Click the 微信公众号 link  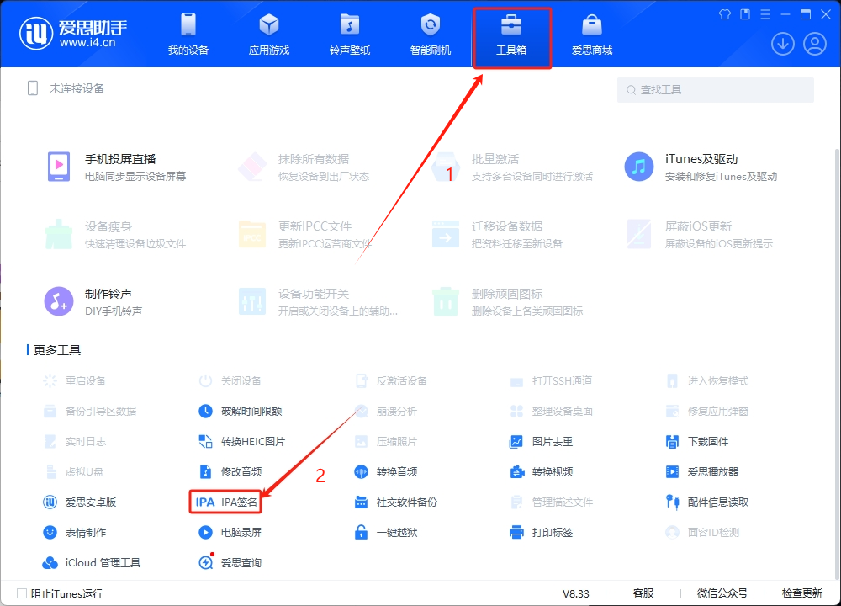point(722,593)
